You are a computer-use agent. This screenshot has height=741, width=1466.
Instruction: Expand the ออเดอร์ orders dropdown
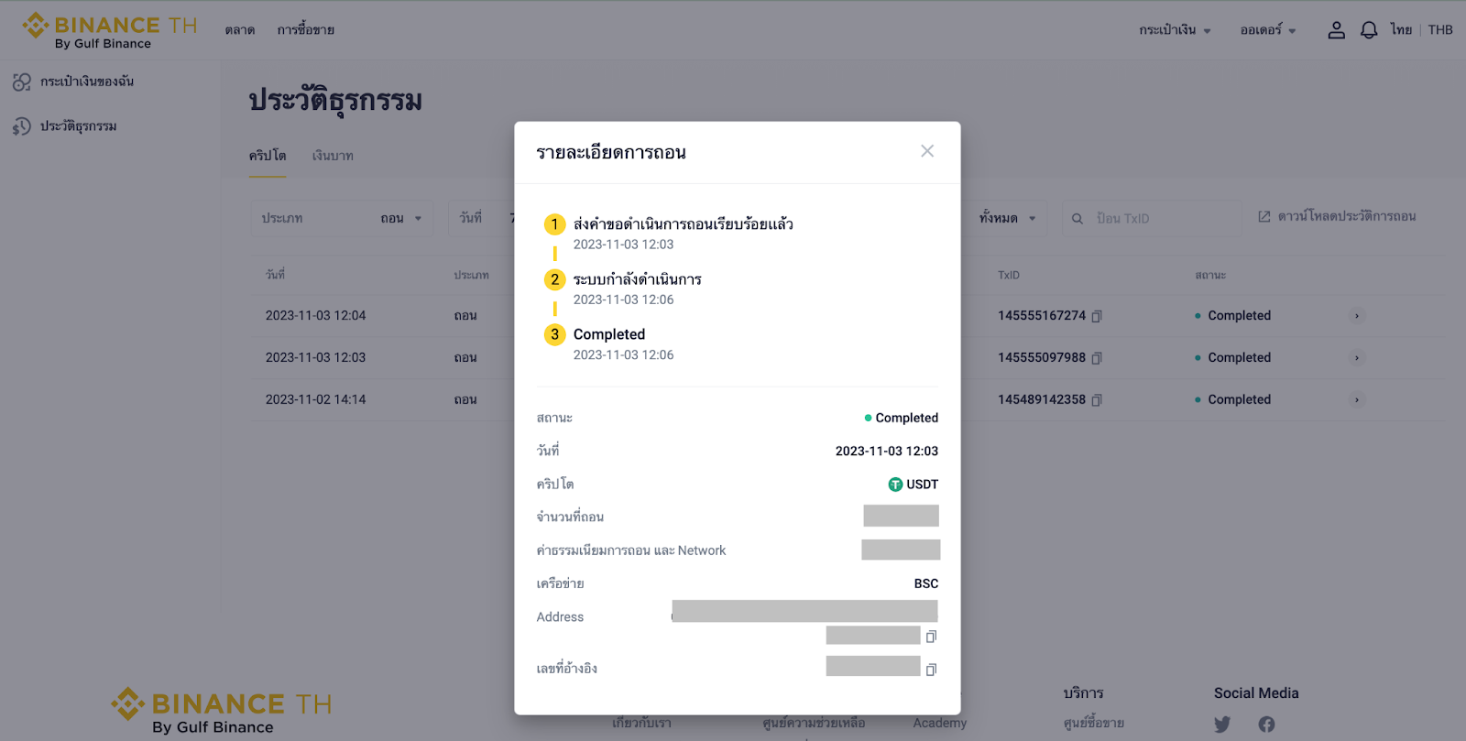(1268, 30)
